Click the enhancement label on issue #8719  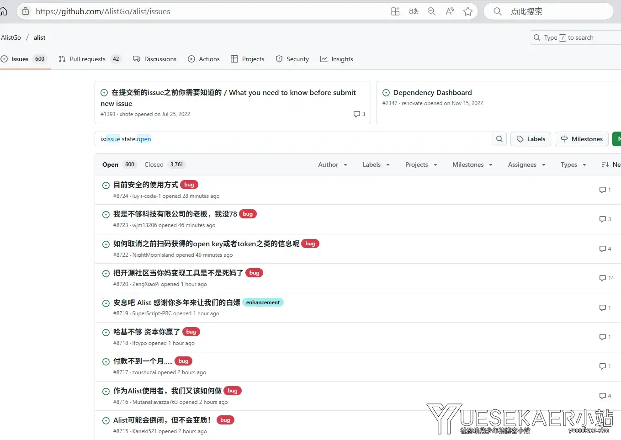point(263,302)
